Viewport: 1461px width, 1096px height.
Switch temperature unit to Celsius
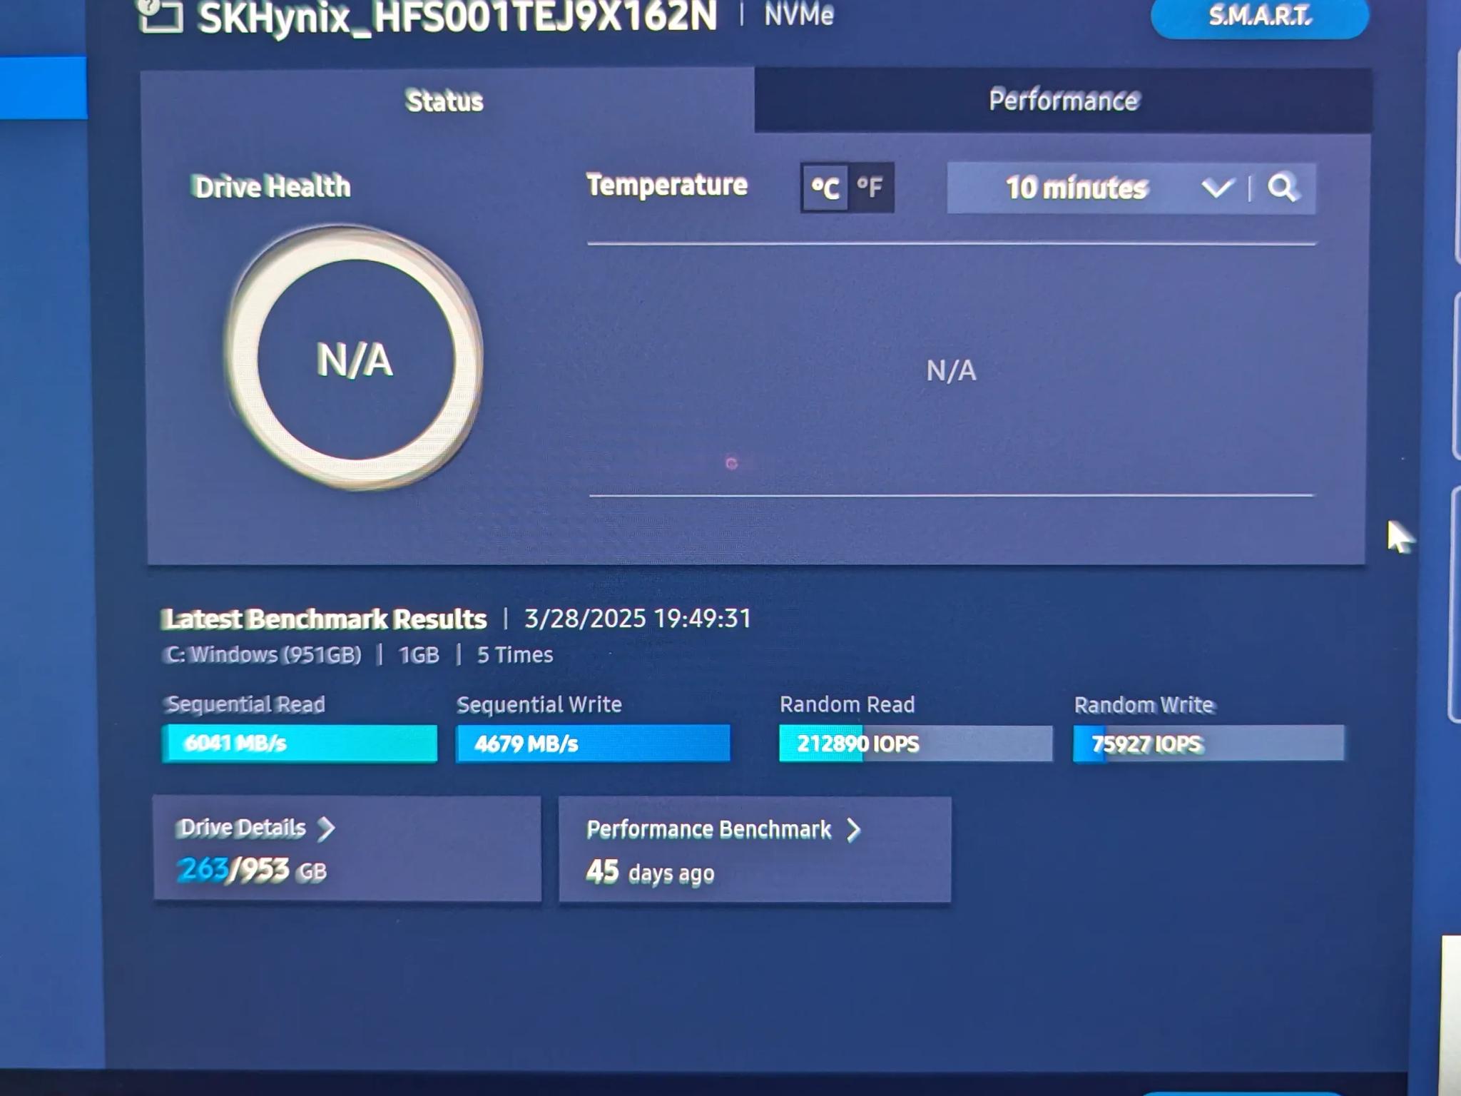(825, 188)
